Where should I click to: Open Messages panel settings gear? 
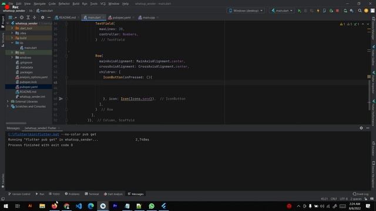(361, 128)
